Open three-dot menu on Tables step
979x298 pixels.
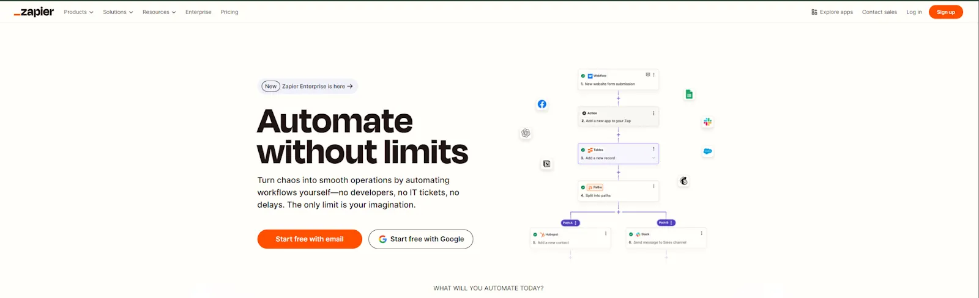coord(653,149)
